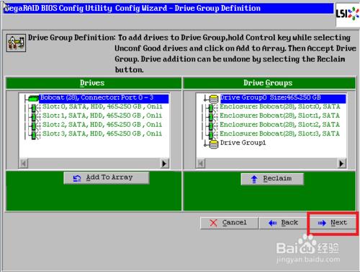This screenshot has height=272, width=360.
Task: Click the Slot:3 enclosure drive icon in Drive Groups
Action: [x=212, y=134]
